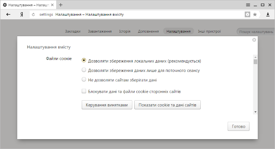Select allow local data storage option

[x=84, y=61]
